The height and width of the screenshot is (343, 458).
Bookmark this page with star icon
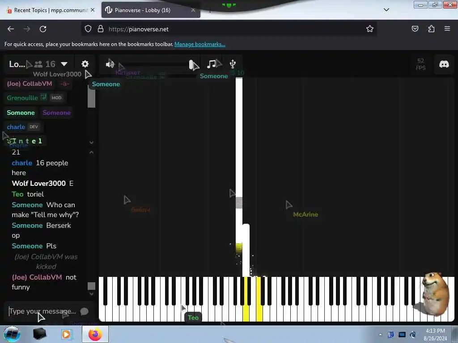coord(370,29)
